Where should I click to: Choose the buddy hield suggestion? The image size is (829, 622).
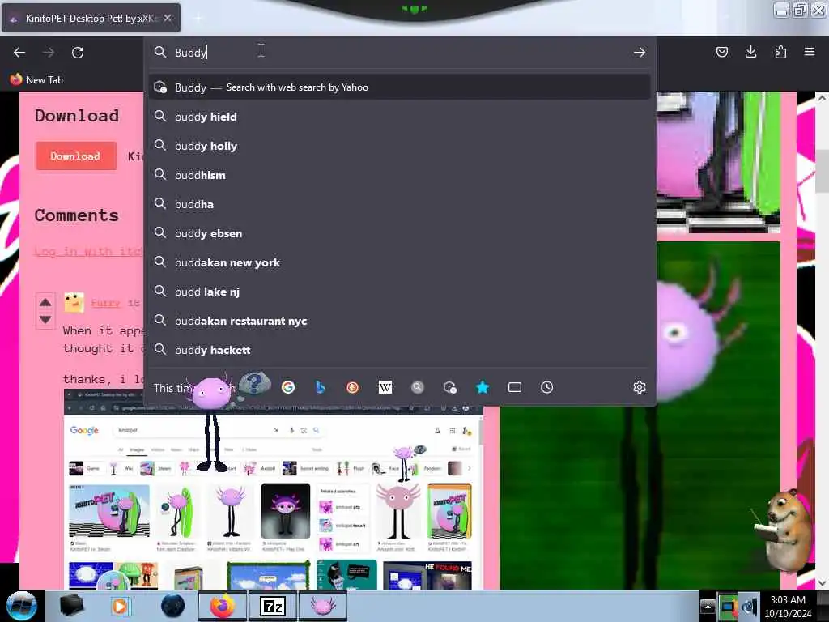click(399, 117)
